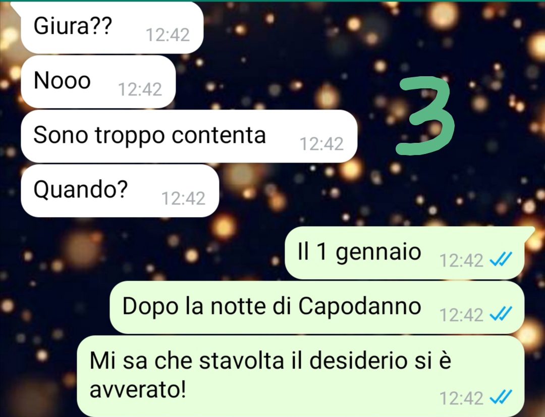Select the 'Dopo la notte di Capodanno' message

tap(317, 307)
